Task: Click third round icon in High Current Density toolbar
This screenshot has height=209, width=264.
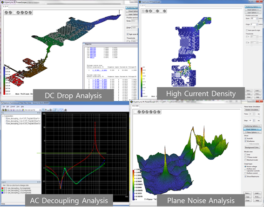Action: (150, 11)
